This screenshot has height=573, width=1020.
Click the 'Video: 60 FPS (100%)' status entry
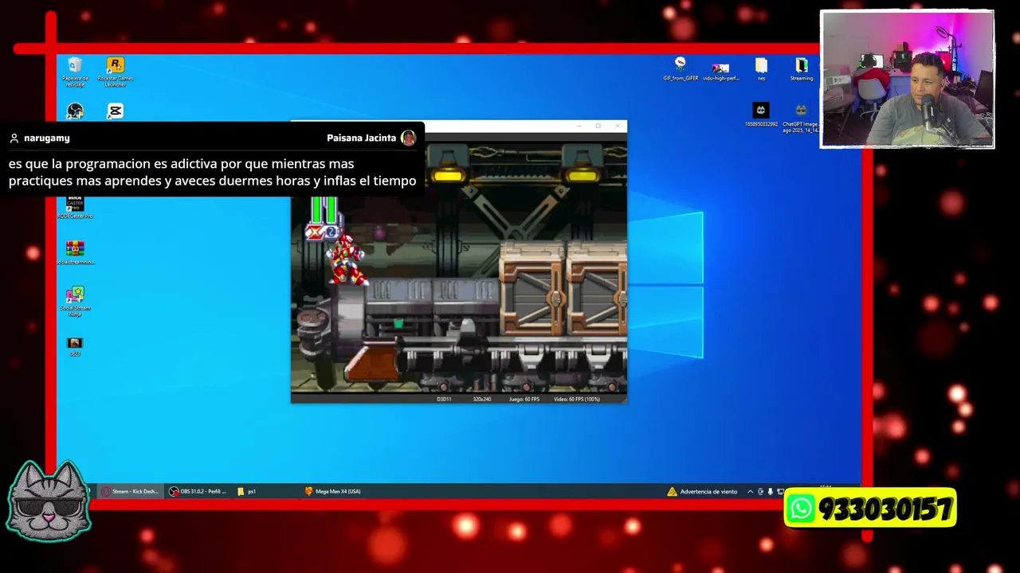tap(577, 399)
